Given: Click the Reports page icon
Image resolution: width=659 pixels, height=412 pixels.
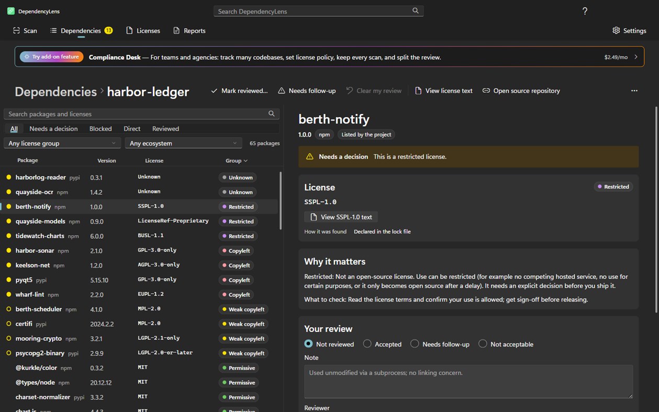Looking at the screenshot, I should 176,30.
